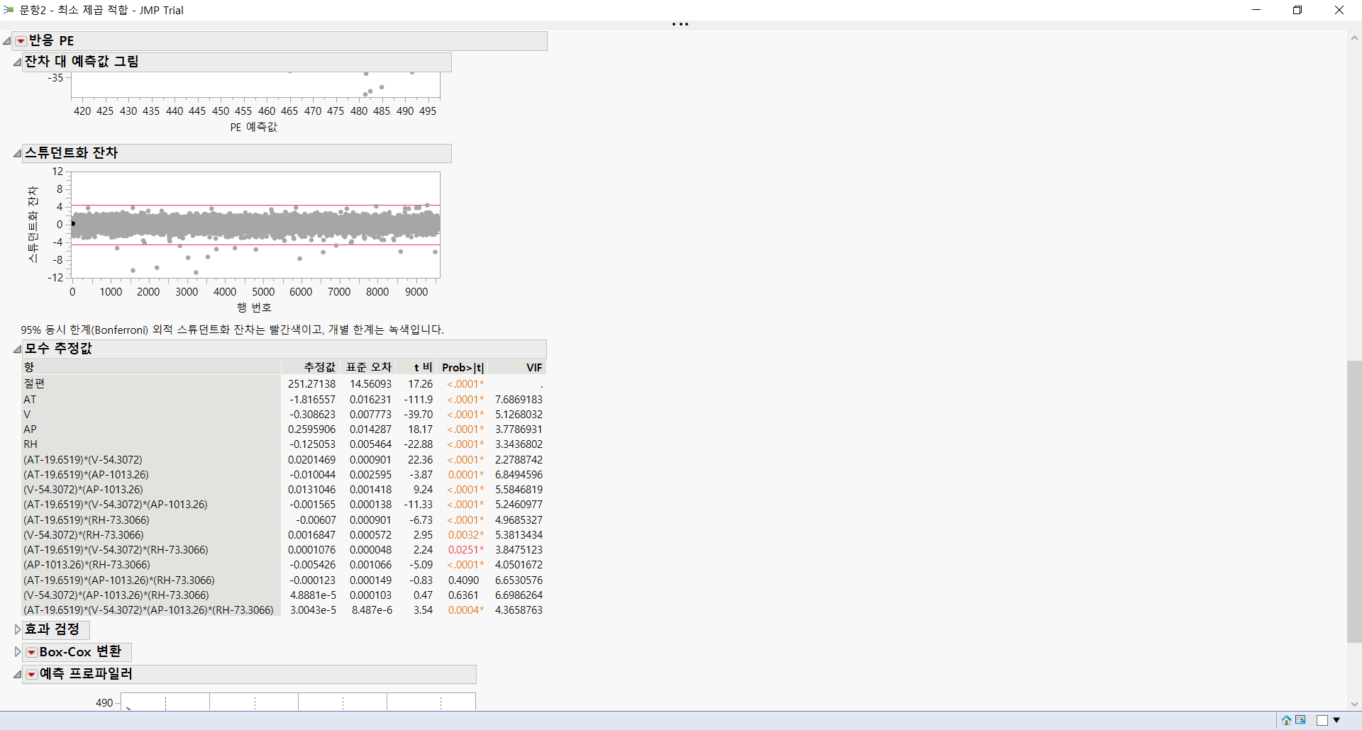The height and width of the screenshot is (730, 1362).
Task: Select the (V-54.3072)*(RH-73.3066) term
Action: coord(84,535)
